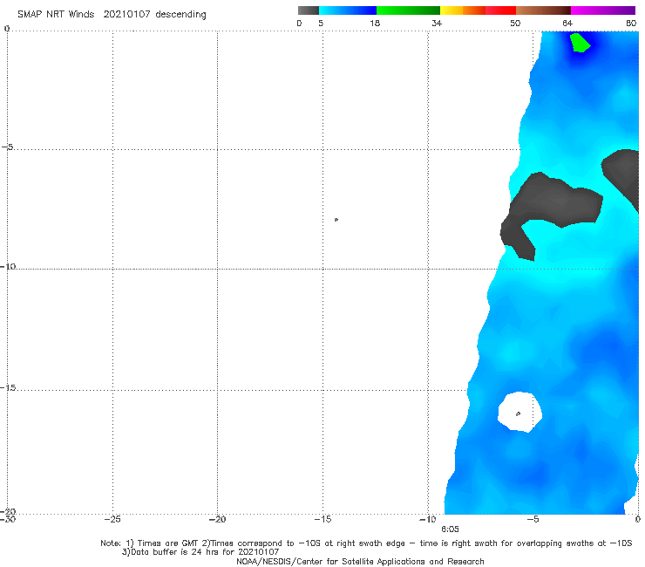Click the green high-wind patch near the top of the swath
Screen dimensions: 645x567
point(580,43)
